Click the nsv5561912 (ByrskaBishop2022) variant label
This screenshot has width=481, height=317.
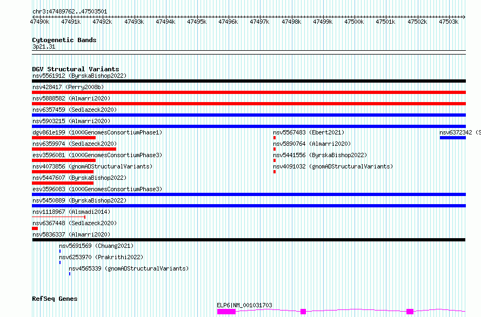(79, 76)
